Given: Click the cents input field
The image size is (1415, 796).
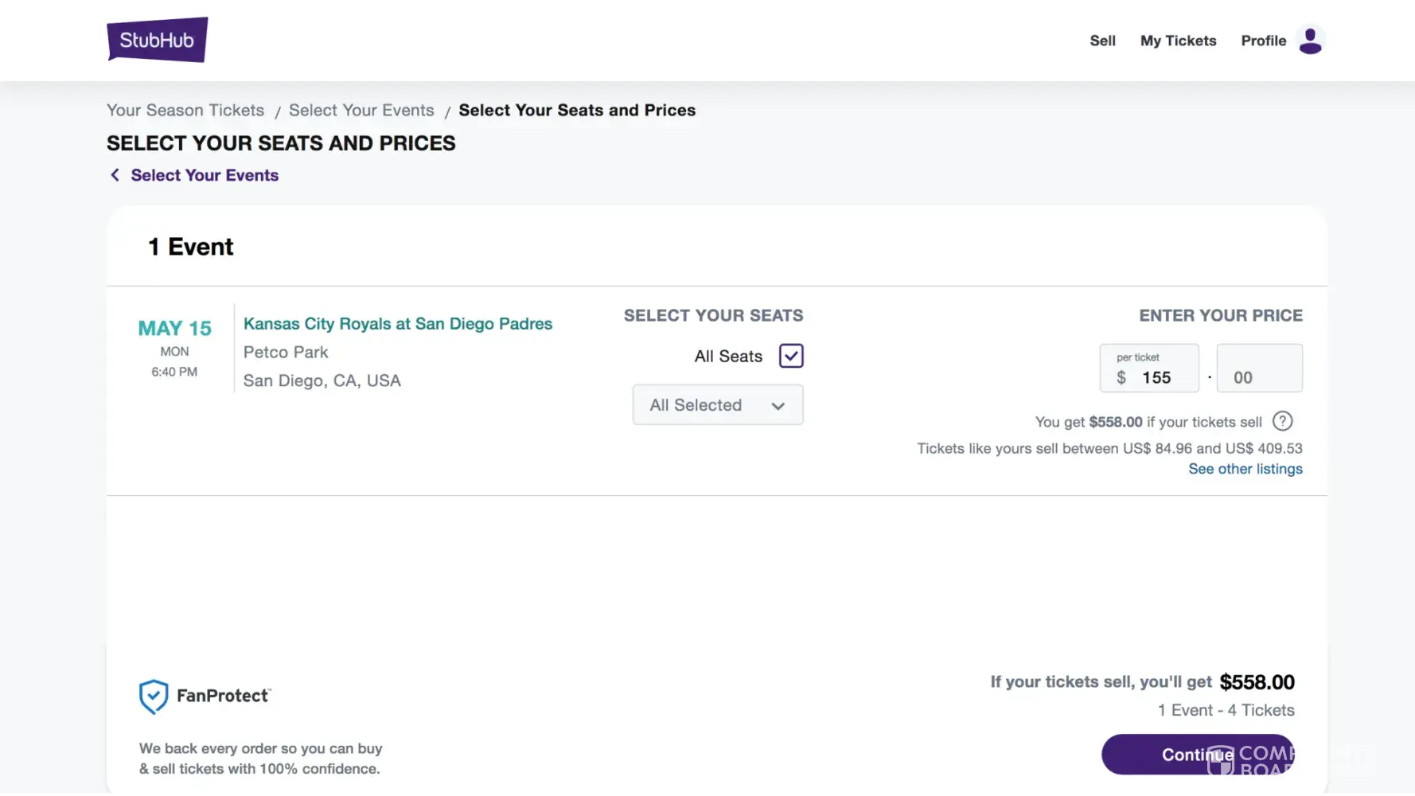Looking at the screenshot, I should [x=1259, y=377].
